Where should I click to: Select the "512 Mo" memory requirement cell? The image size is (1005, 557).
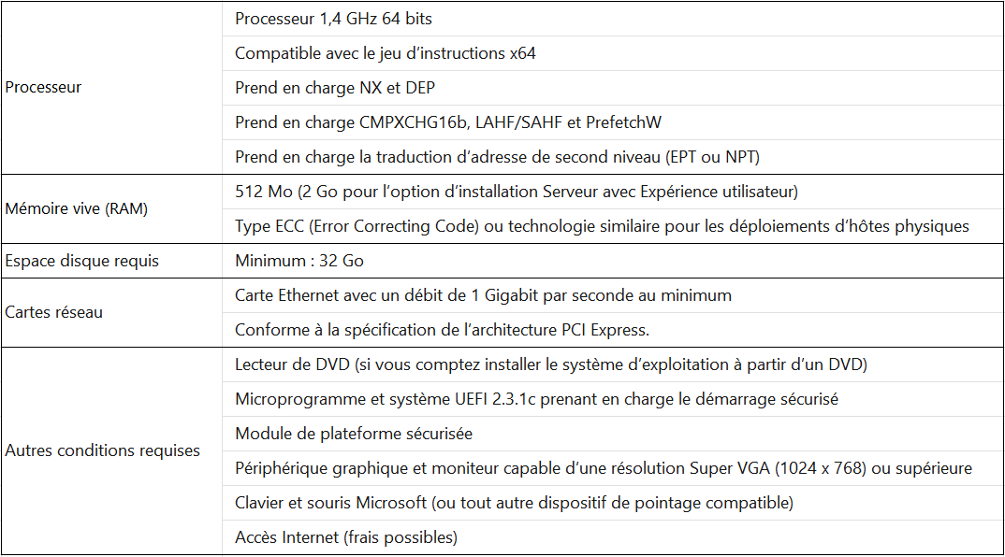[x=516, y=192]
